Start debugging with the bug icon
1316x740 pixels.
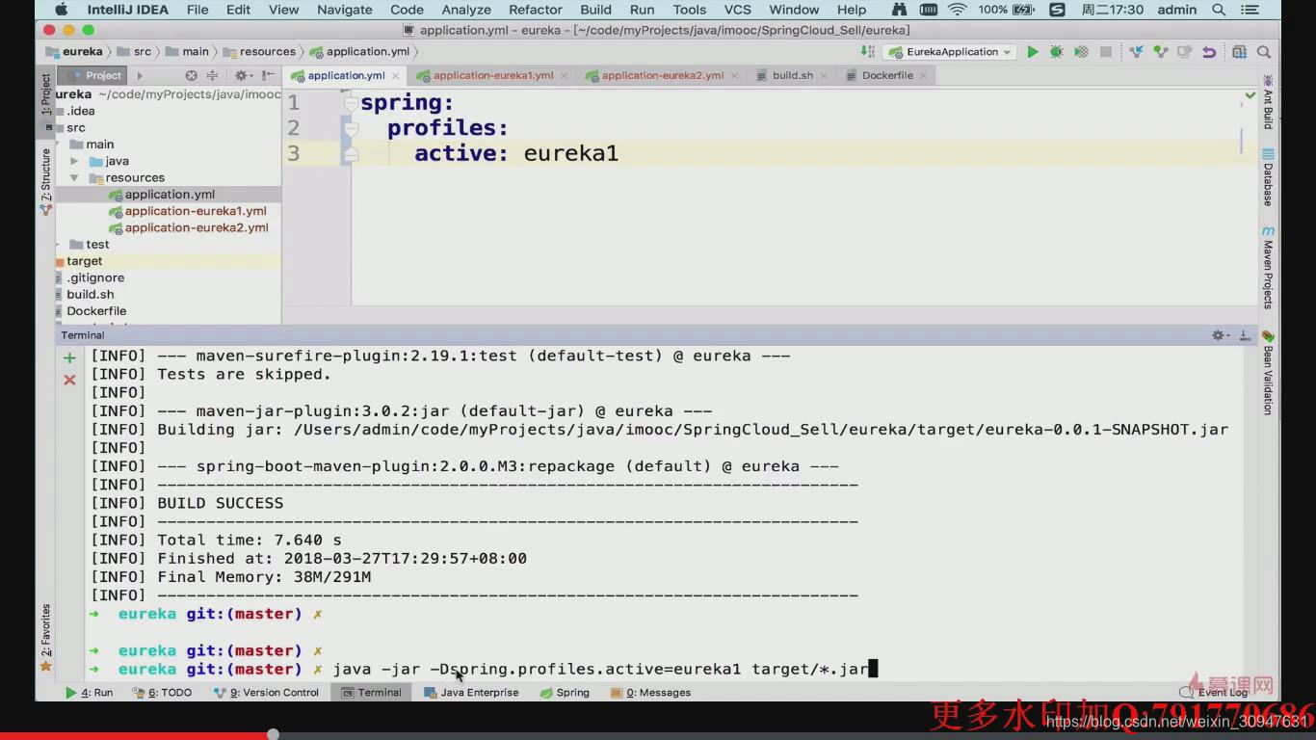(x=1057, y=52)
